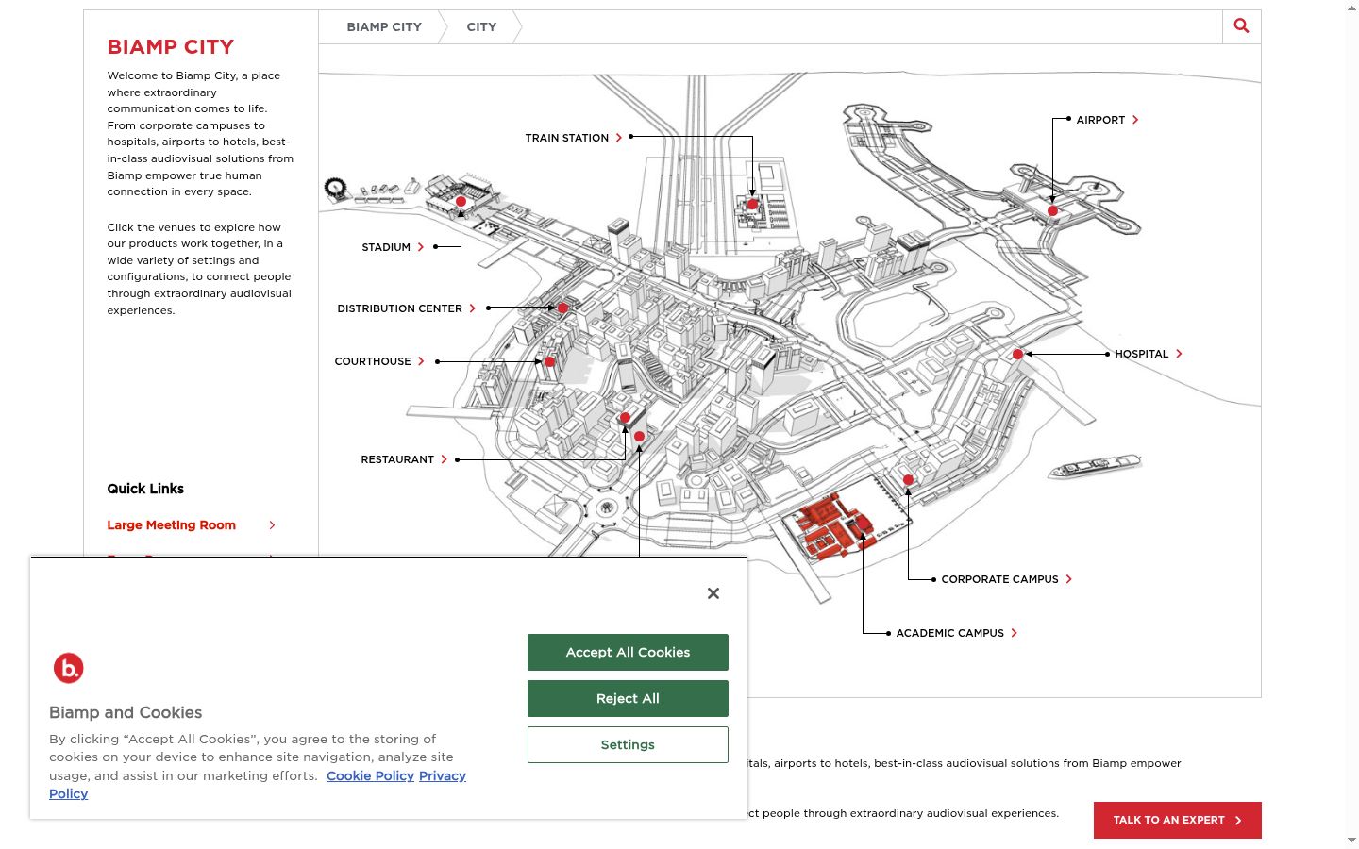Click the page scrollbar down arrow

(x=1351, y=841)
